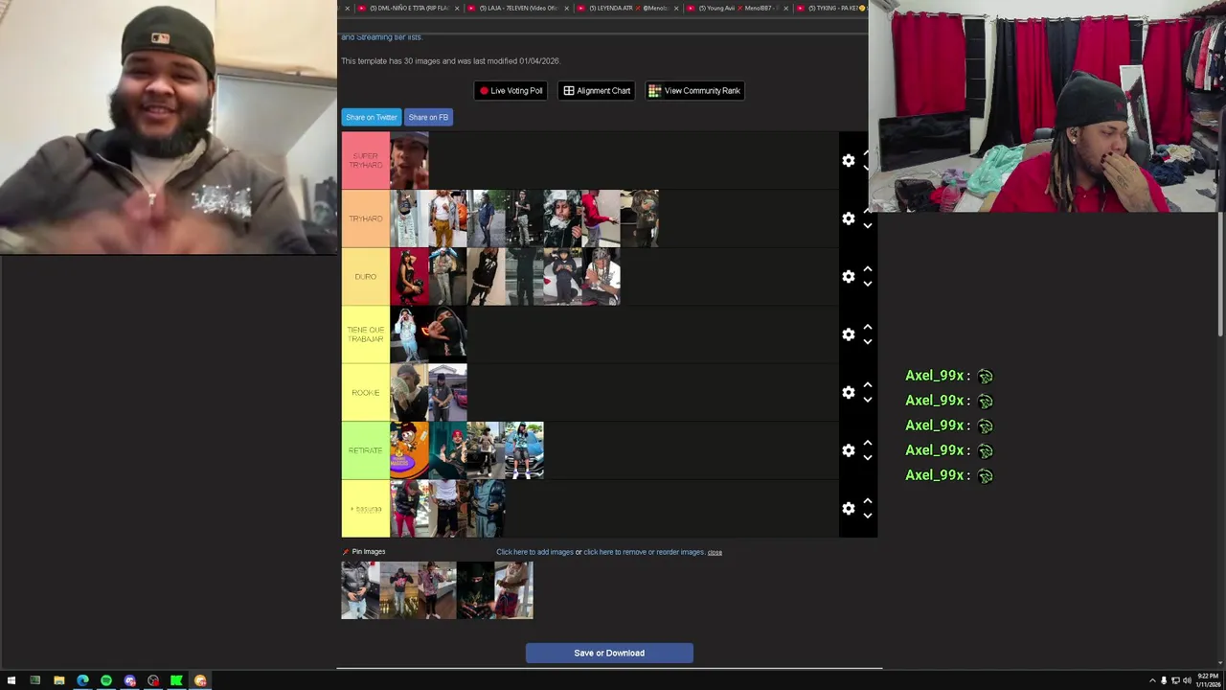Viewport: 1226px width, 690px height.
Task: Open settings gear for the bottom yellow tier
Action: pyautogui.click(x=849, y=509)
